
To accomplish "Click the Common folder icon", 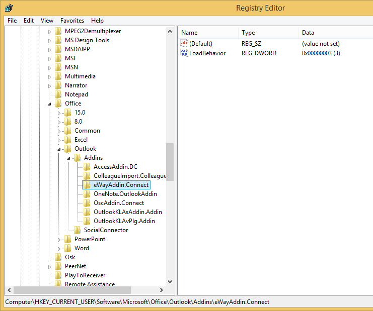I will pyautogui.click(x=68, y=131).
